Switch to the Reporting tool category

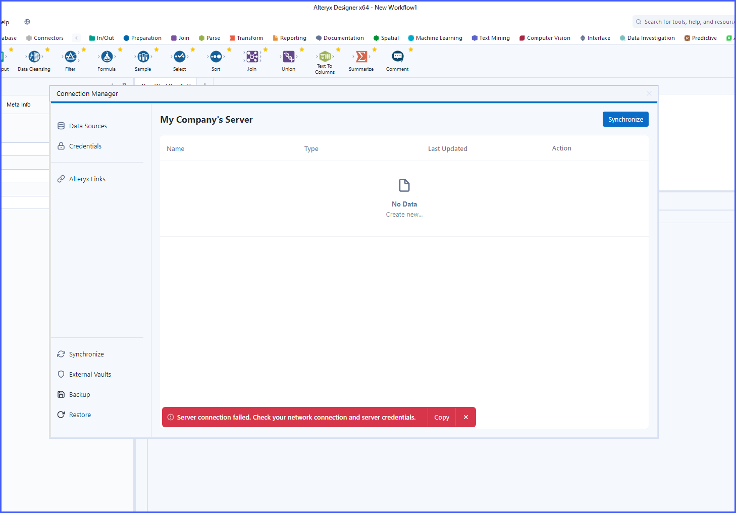[x=290, y=38]
